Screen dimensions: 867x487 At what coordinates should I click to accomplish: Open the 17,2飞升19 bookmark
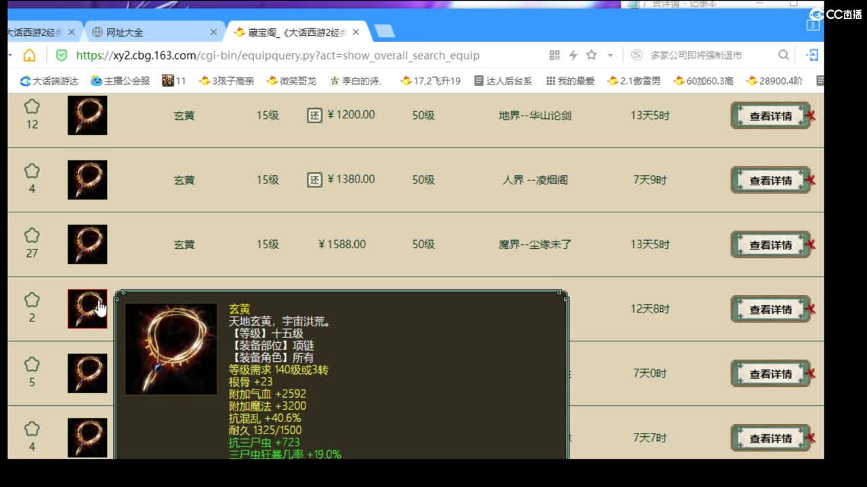430,81
